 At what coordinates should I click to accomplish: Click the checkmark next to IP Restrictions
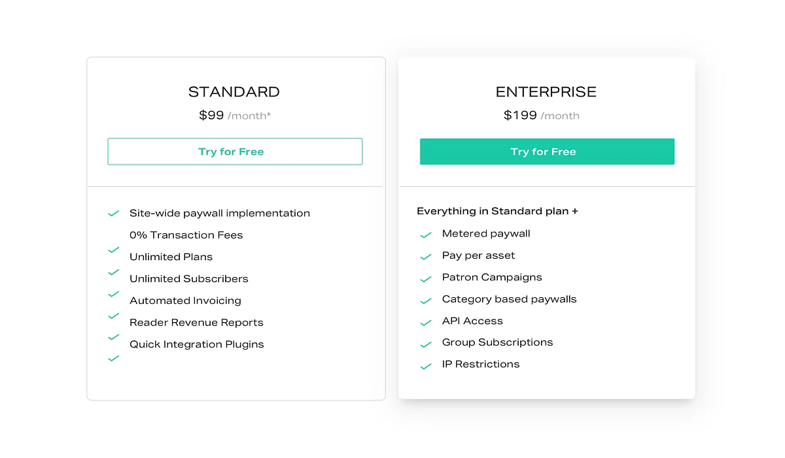coord(426,367)
